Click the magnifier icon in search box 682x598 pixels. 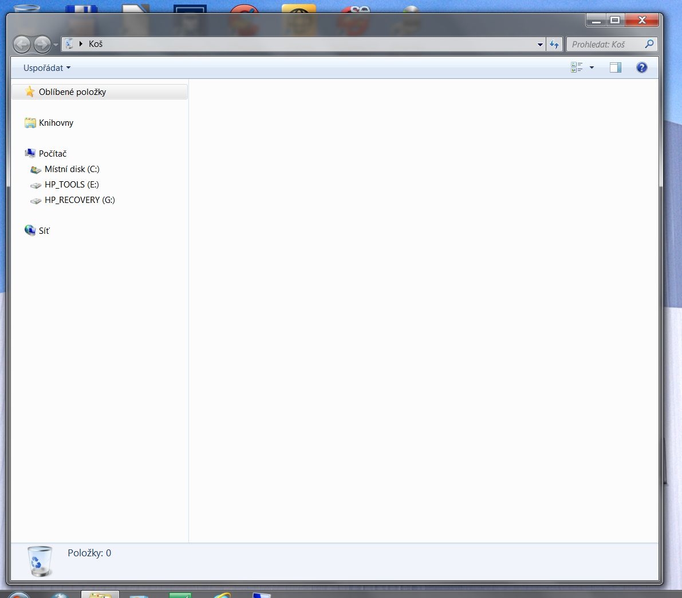(x=649, y=44)
